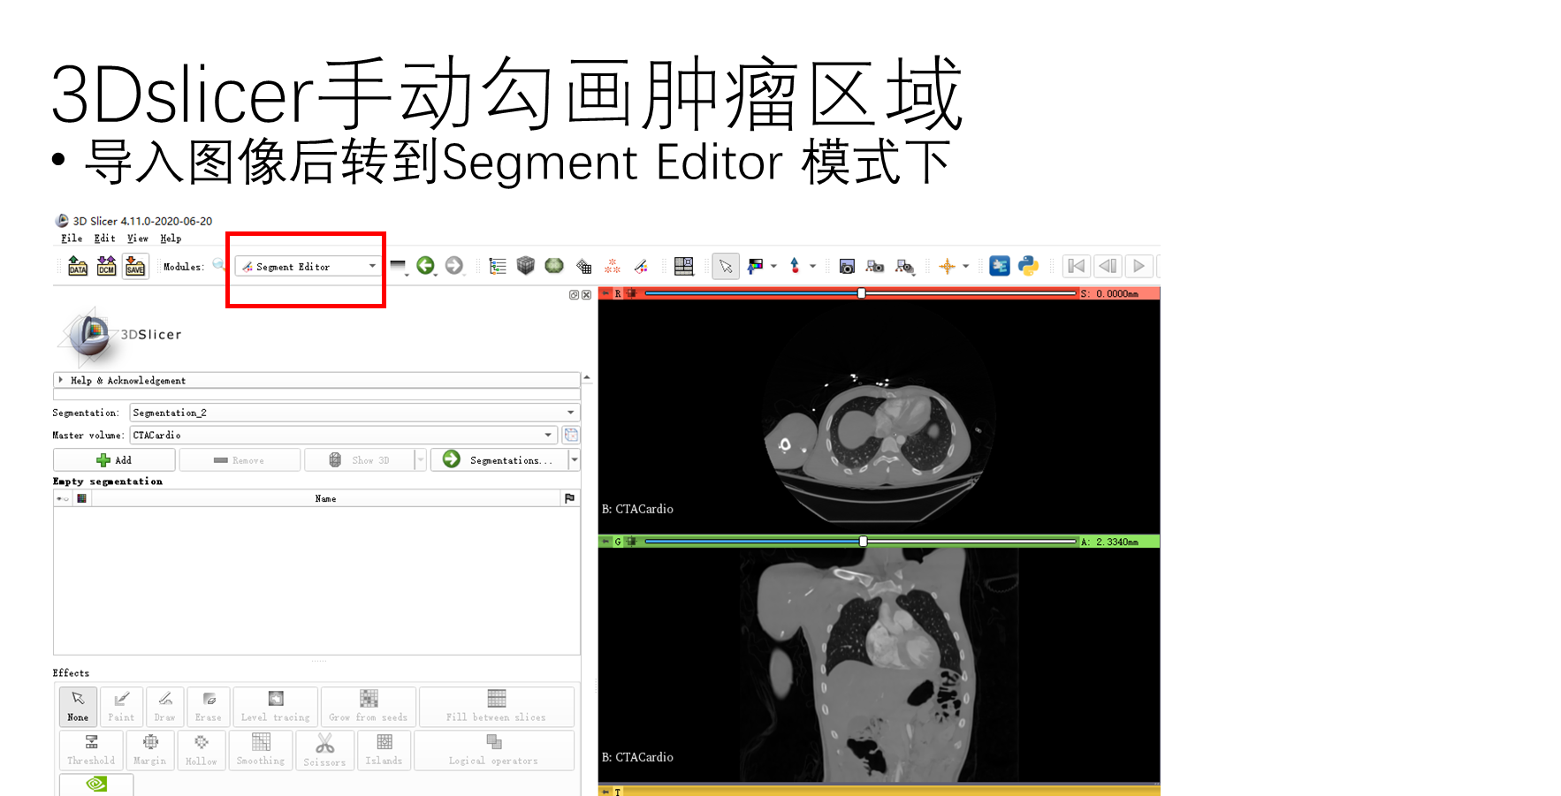
Task: Click the Show 3D button
Action: point(360,459)
